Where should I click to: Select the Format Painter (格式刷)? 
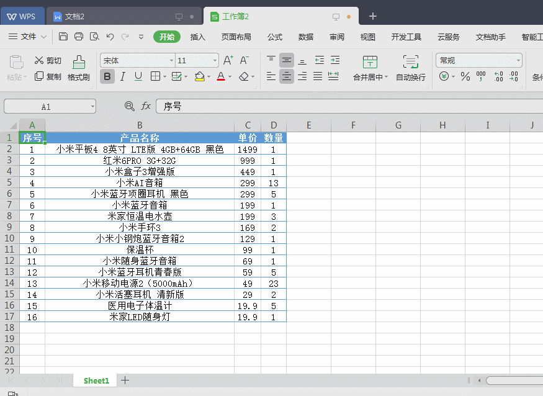79,68
